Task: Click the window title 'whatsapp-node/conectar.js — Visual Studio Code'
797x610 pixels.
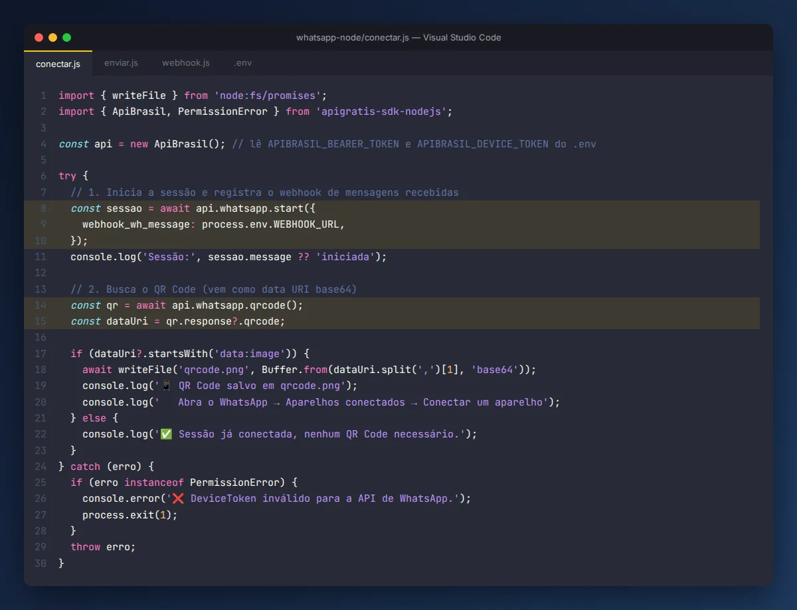Action: pos(398,38)
